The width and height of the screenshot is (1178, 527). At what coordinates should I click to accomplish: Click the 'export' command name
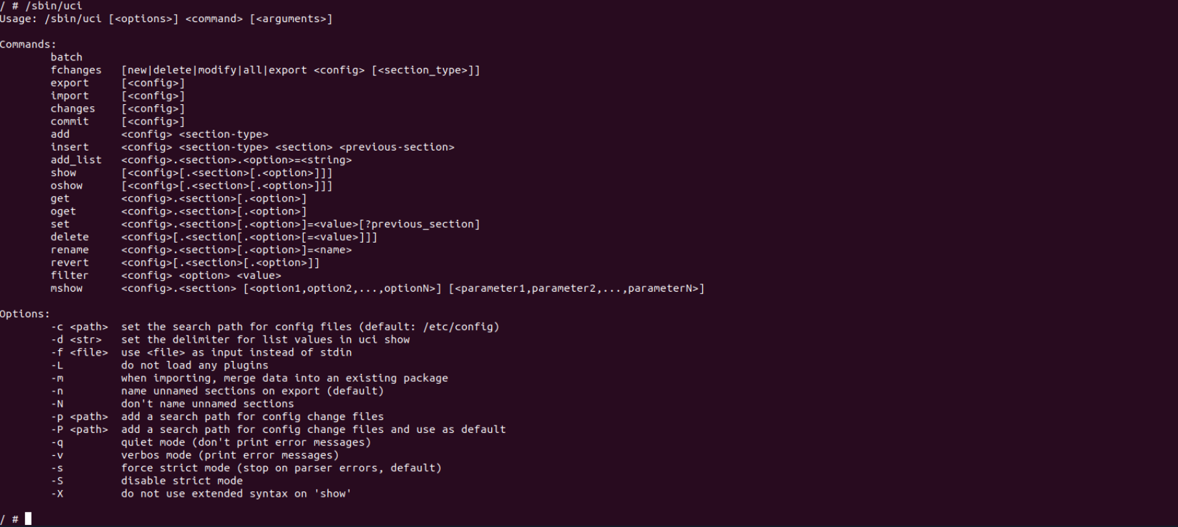(69, 83)
